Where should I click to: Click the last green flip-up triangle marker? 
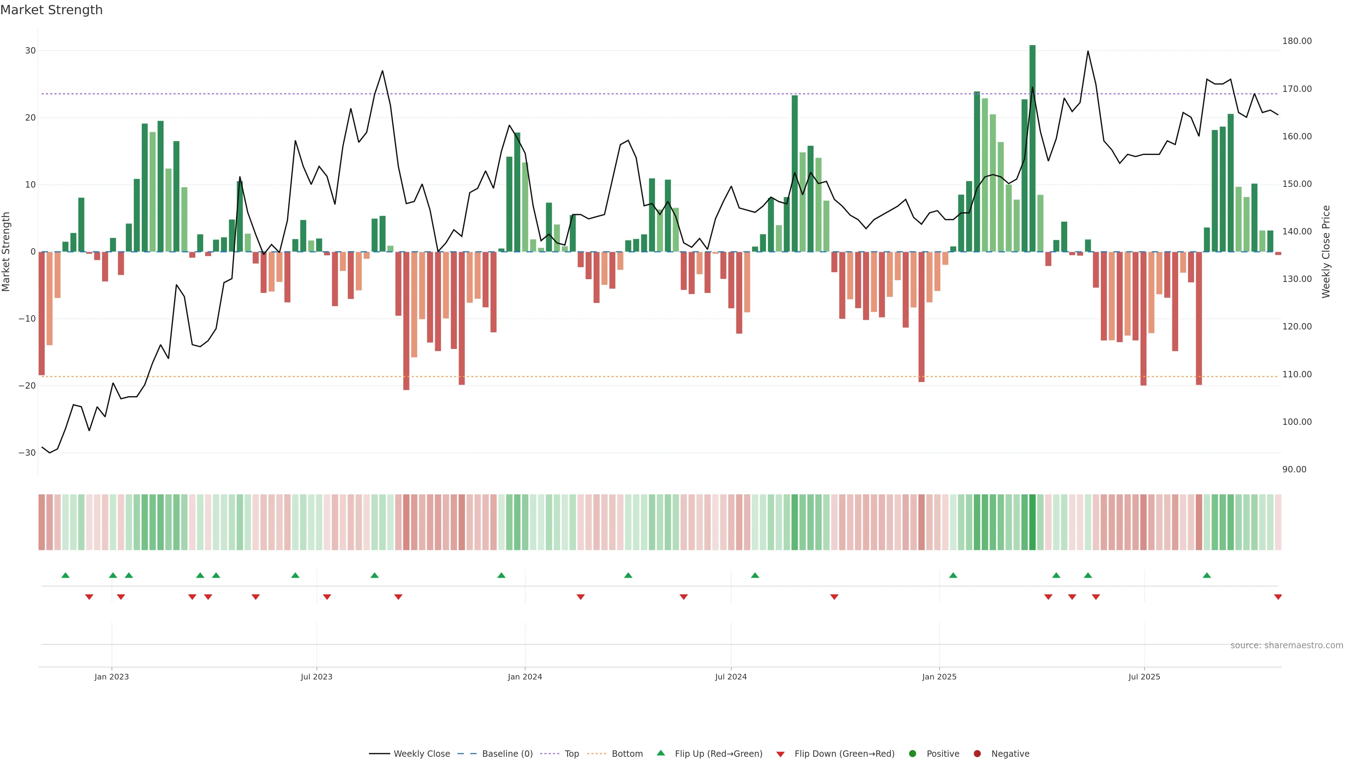[1207, 575]
